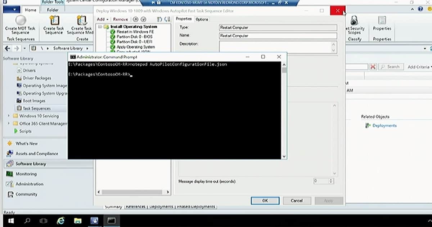Open taskbar search magnifier
The width and height of the screenshot is (432, 227).
(27, 220)
